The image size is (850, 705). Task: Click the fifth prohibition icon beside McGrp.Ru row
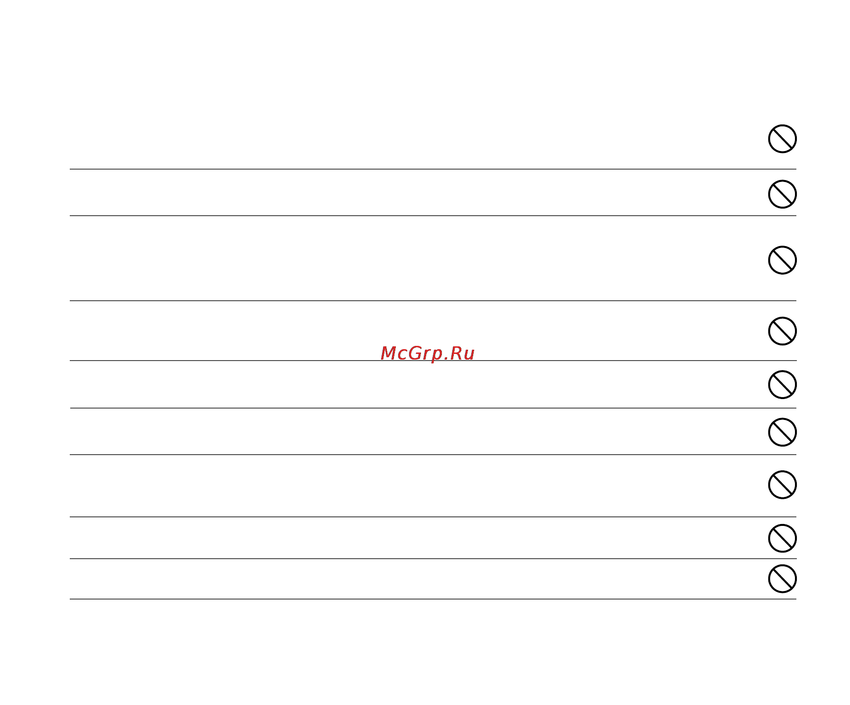click(x=782, y=384)
